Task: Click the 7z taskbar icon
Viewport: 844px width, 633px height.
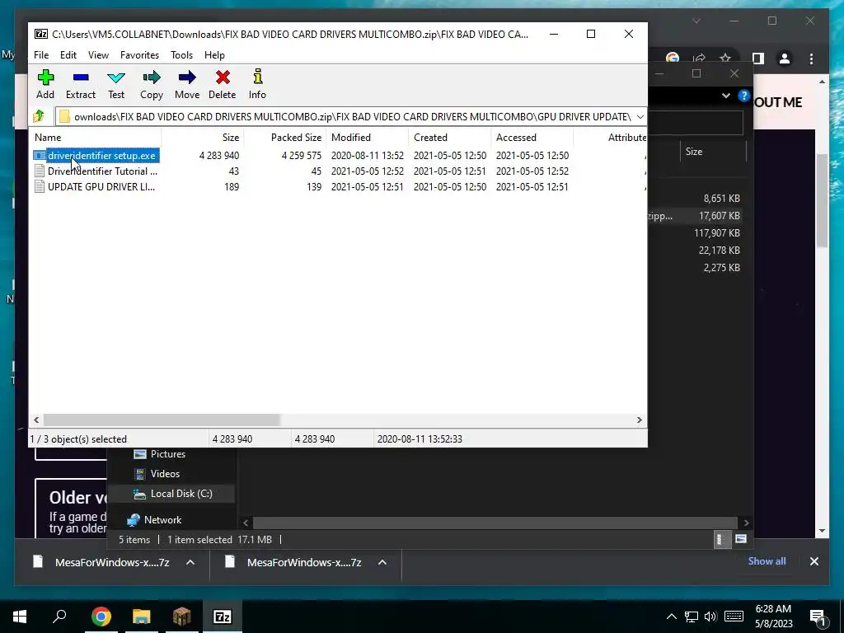Action: click(x=223, y=617)
